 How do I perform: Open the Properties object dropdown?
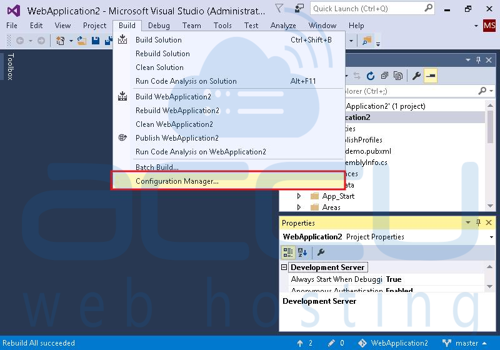tap(491, 237)
